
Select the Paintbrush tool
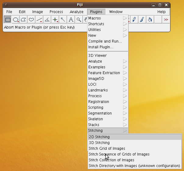pos(142,19)
